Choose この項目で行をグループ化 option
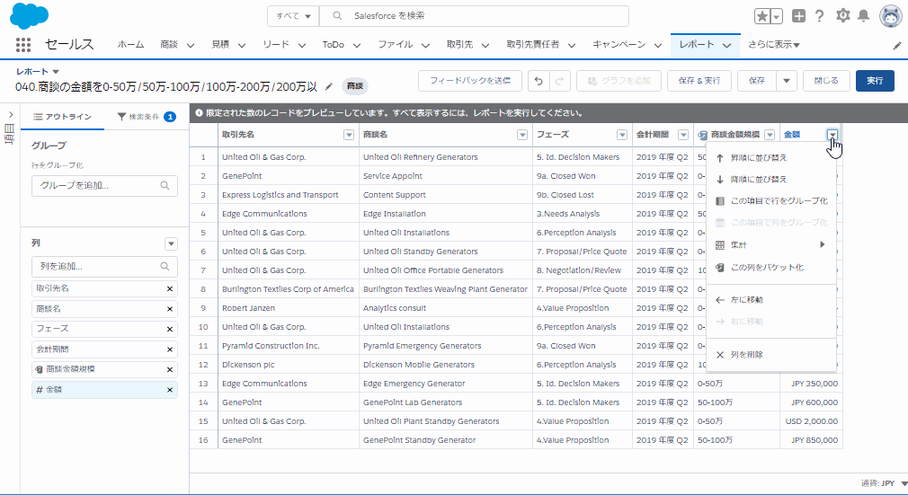Screen dimensions: 908x495 pyautogui.click(x=771, y=201)
